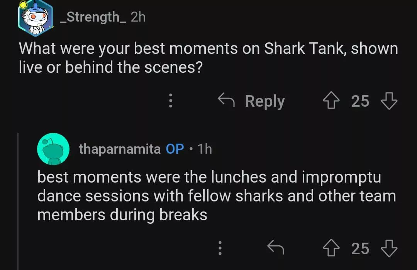
Task: Upvote thaparnamita's reply
Action: [x=331, y=248]
